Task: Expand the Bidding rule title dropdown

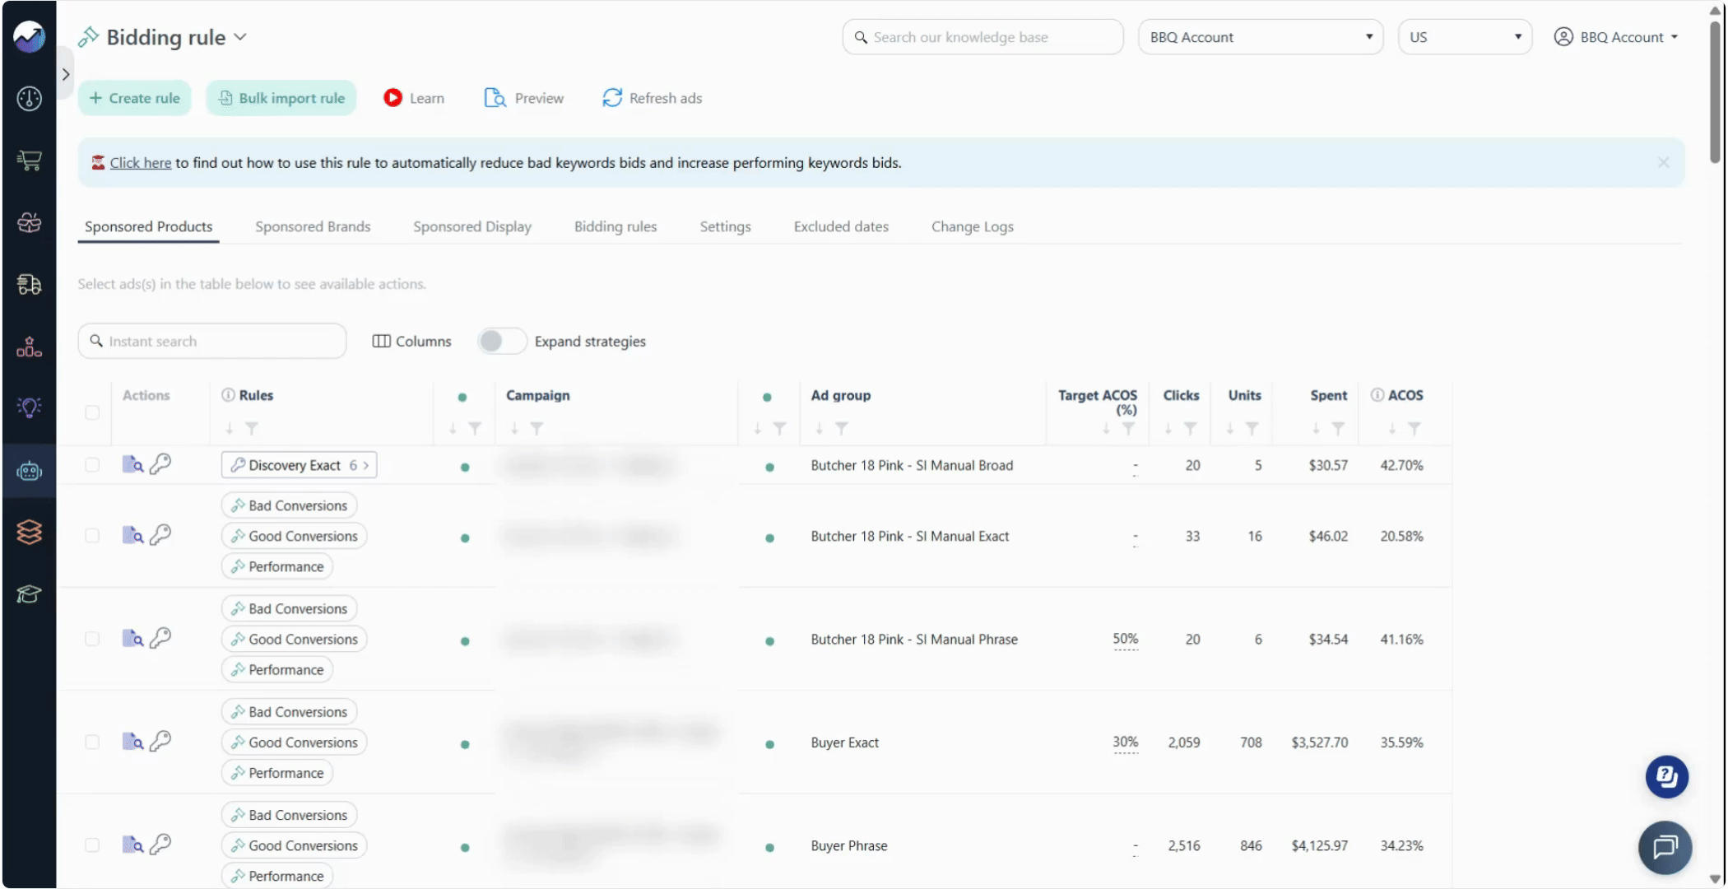Action: tap(239, 37)
